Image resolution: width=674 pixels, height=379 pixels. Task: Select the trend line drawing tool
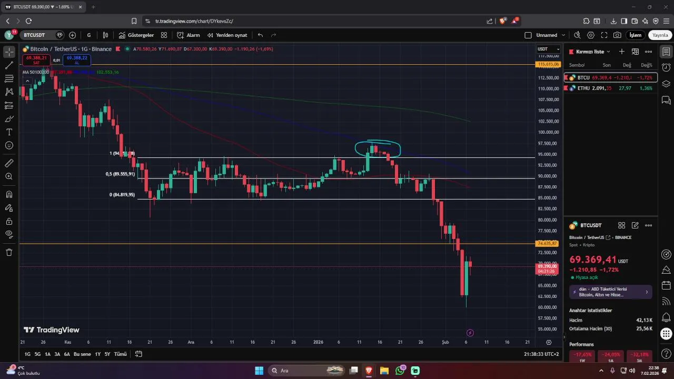[x=9, y=65]
